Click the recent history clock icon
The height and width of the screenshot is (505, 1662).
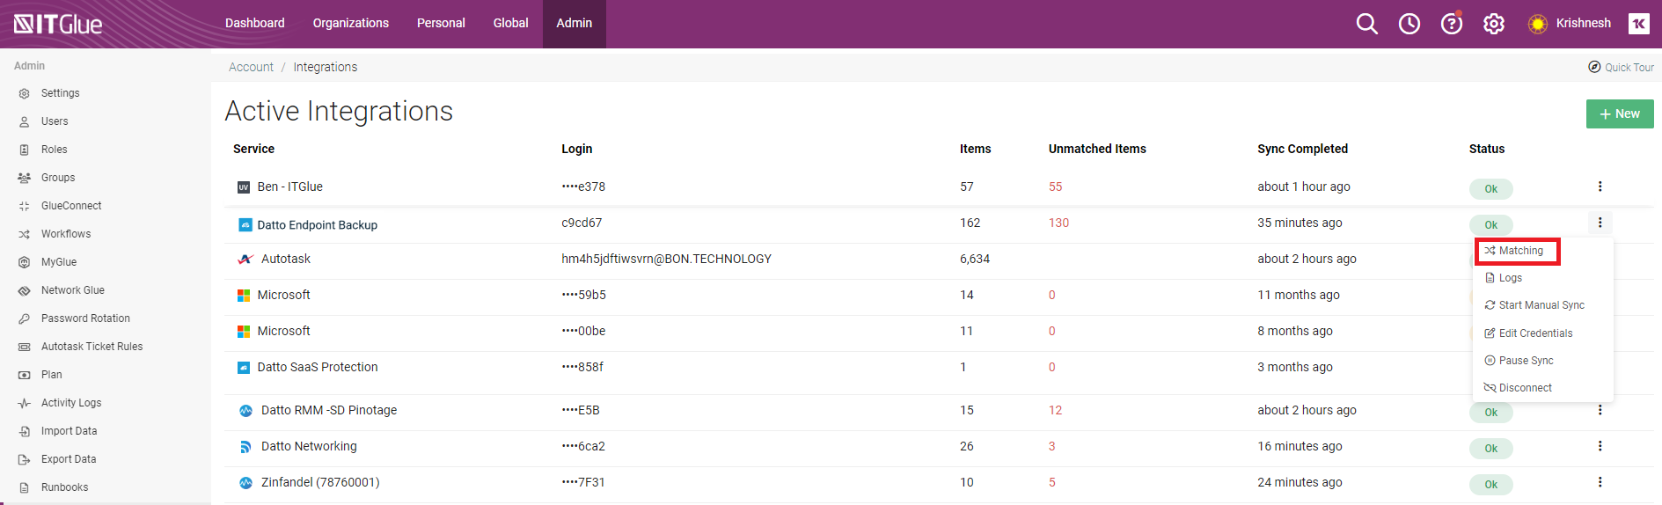[1409, 24]
